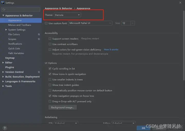The width and height of the screenshot is (185, 131).
Task: Open help with the question mark button
Action: coord(5,128)
